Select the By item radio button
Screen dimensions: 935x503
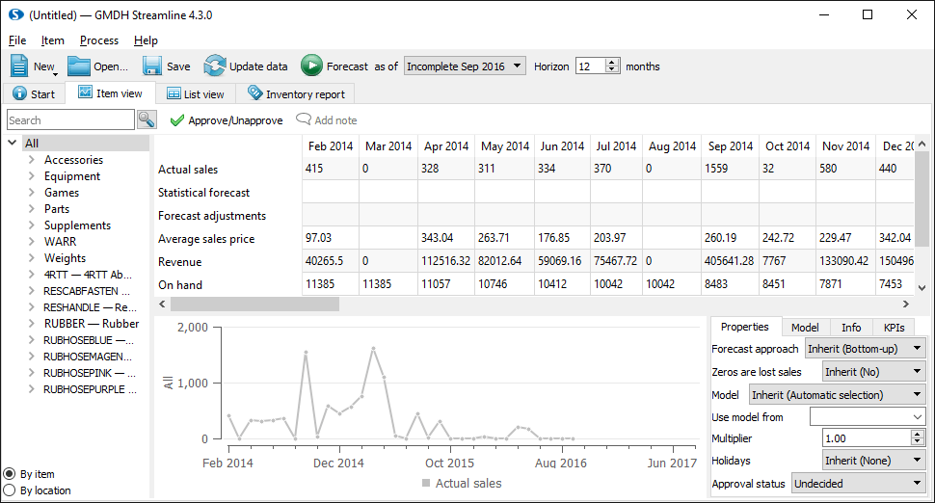tap(10, 474)
